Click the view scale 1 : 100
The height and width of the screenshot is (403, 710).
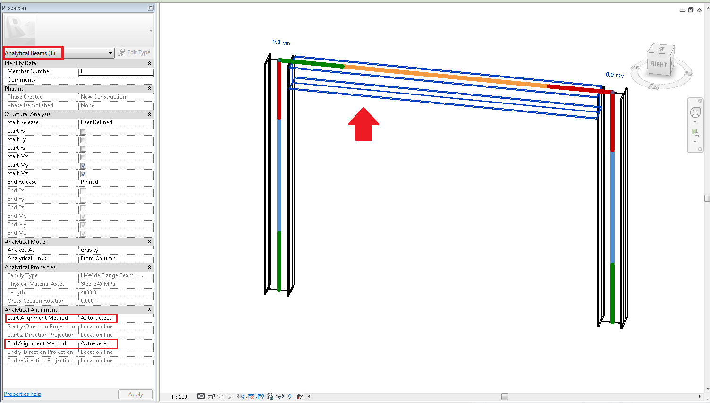179,397
